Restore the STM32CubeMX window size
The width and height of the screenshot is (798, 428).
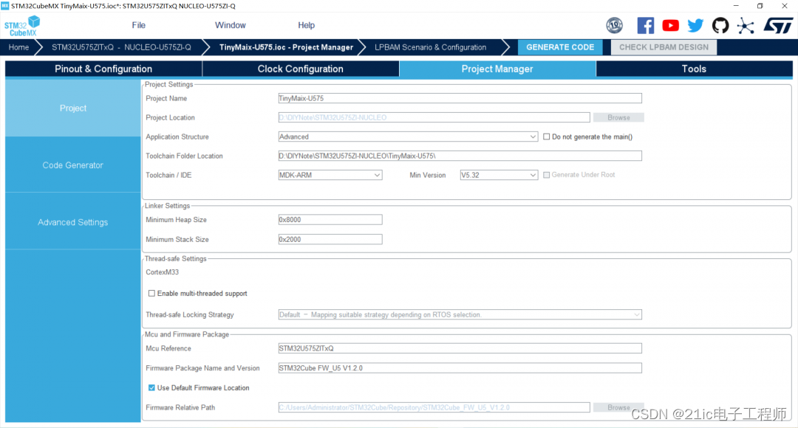760,6
